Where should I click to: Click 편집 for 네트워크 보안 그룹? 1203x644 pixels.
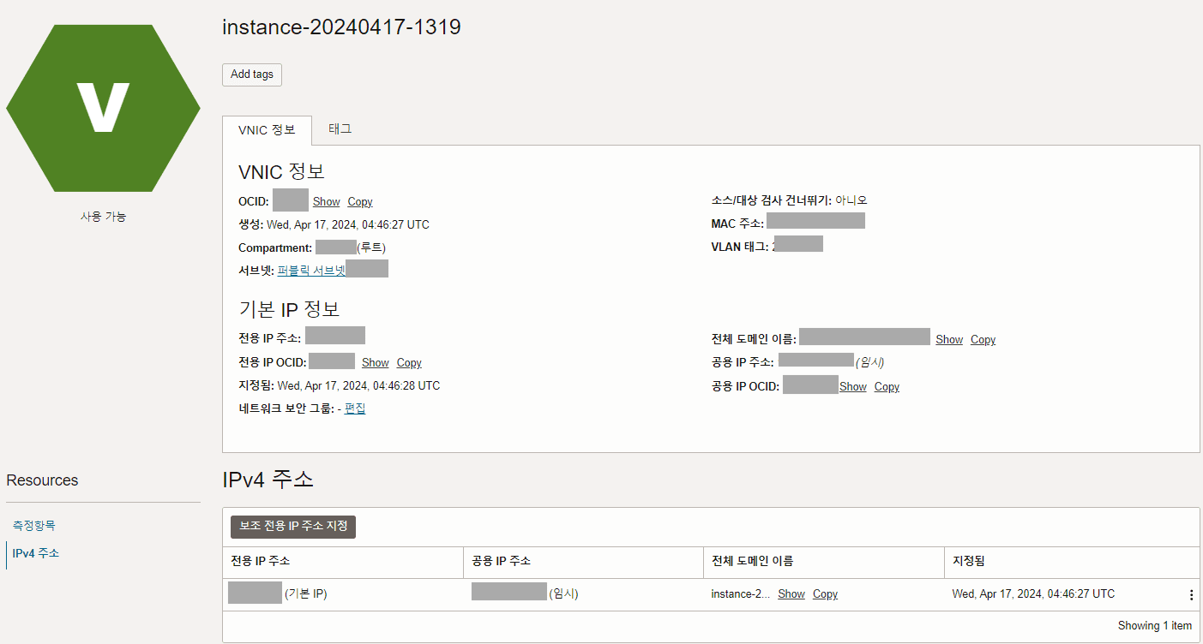(355, 409)
